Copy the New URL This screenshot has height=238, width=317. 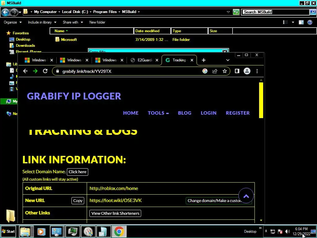78,201
